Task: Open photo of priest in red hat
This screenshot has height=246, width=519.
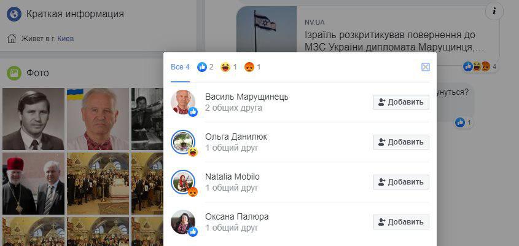Action: [x=33, y=183]
